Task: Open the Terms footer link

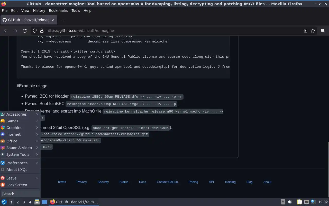Action: pyautogui.click(x=62, y=182)
